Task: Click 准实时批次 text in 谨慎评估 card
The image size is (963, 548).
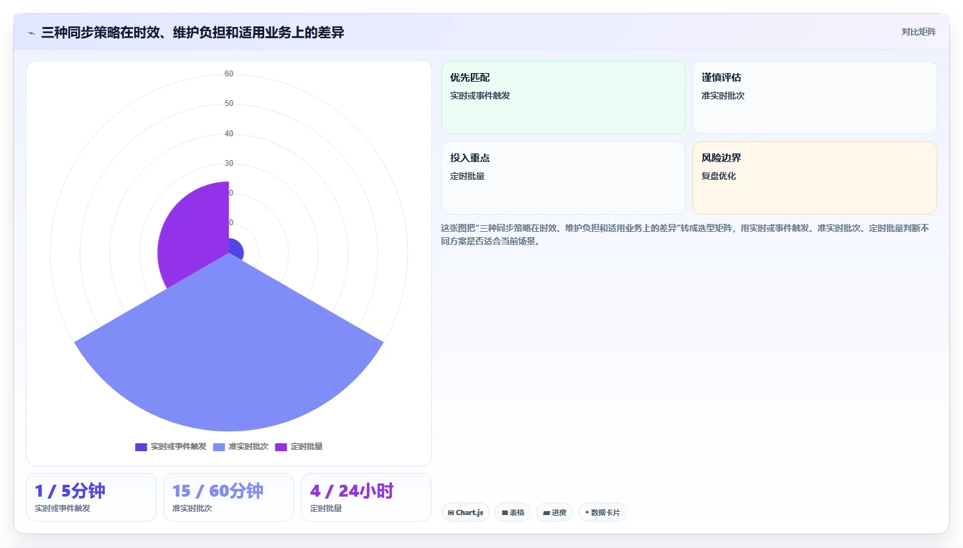Action: [x=723, y=96]
